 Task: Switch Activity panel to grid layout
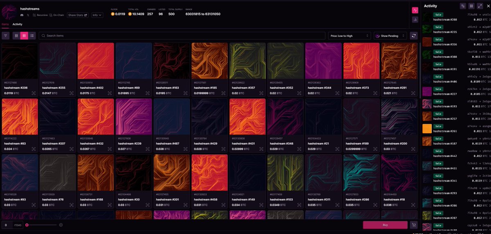pyautogui.click(x=471, y=6)
